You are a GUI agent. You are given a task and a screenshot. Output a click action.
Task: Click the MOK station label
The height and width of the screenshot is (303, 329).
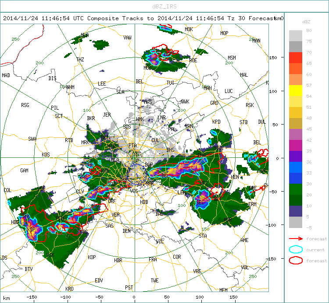[x=189, y=29]
